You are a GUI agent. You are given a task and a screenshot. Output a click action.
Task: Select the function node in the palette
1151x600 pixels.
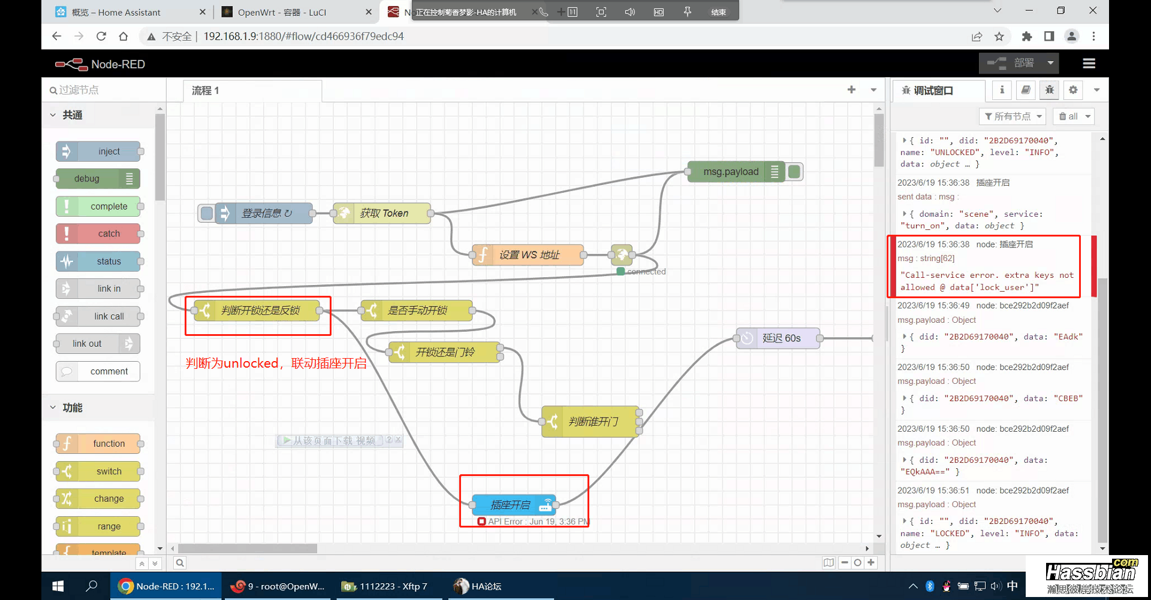98,444
